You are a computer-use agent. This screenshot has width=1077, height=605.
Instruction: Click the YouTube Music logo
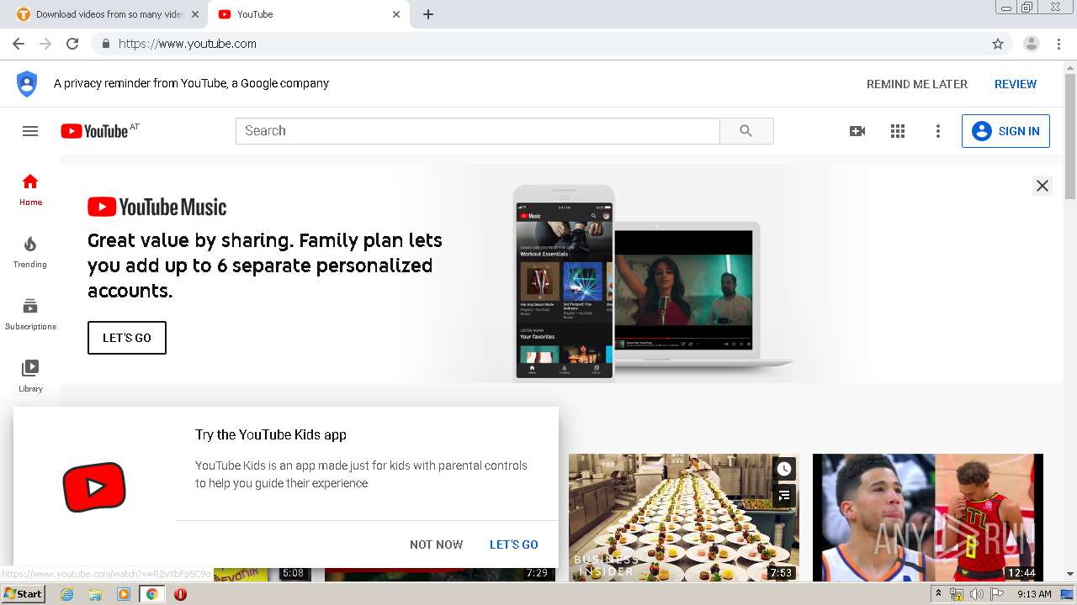(x=157, y=207)
